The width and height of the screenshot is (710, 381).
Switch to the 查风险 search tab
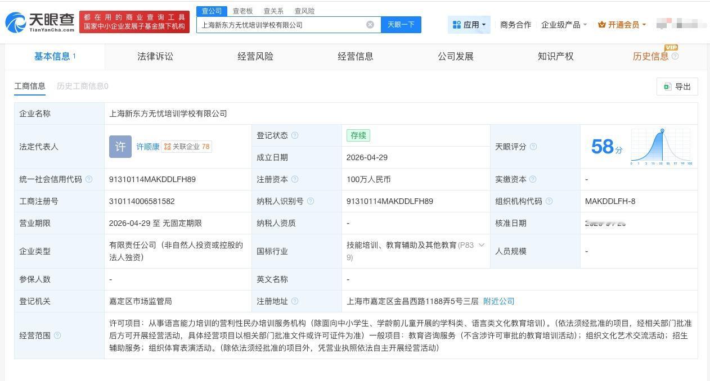304,10
